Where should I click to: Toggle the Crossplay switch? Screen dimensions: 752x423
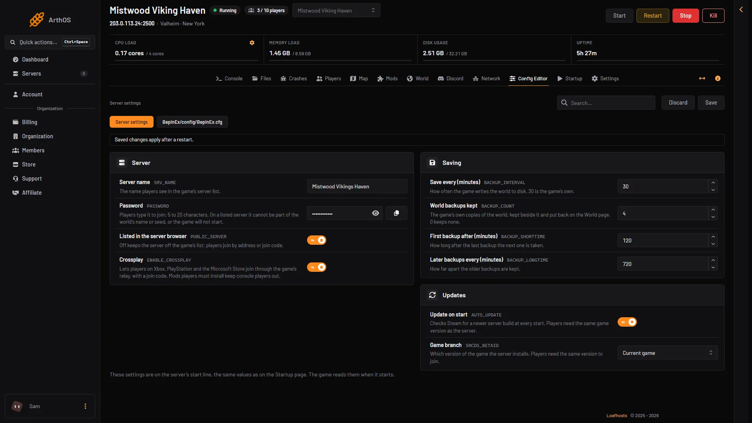316,267
